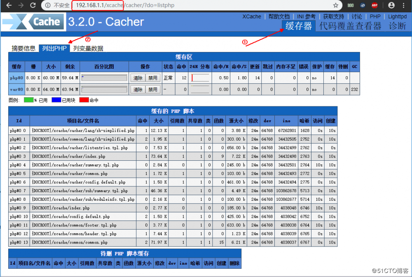Image resolution: width=412 pixels, height=277 pixels.
Task: Select row common/lang/zh-simplified.php
Action: coord(173,139)
